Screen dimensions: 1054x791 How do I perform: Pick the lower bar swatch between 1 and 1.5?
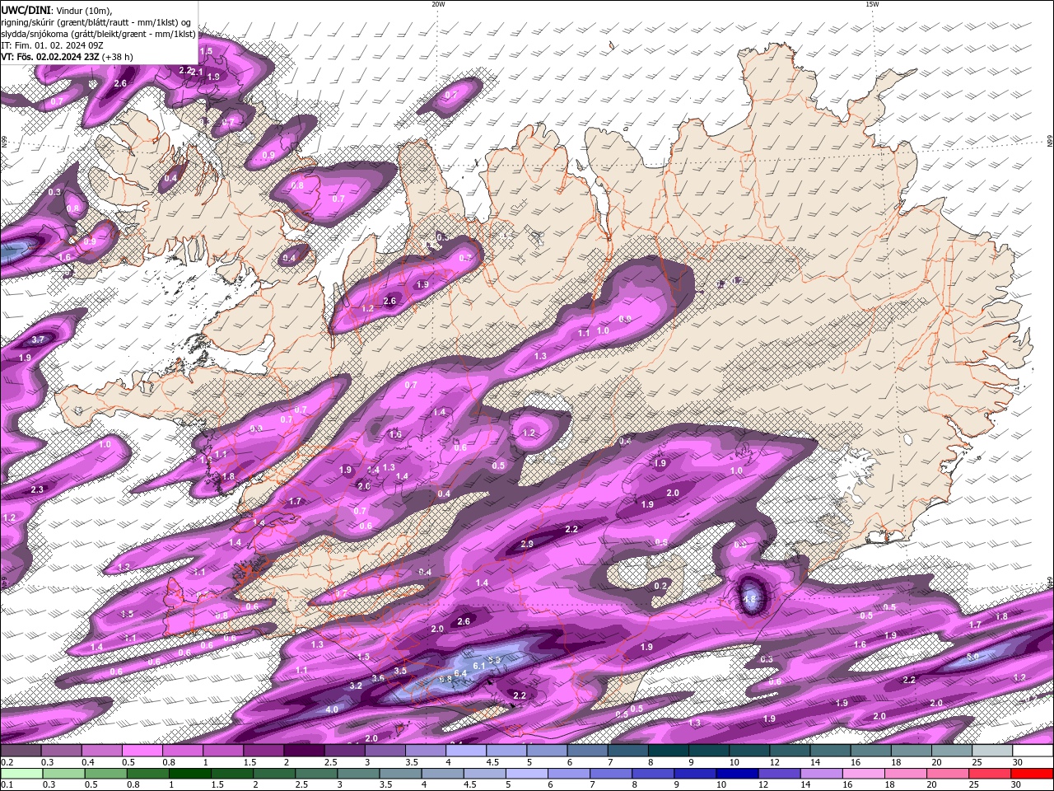point(190,773)
